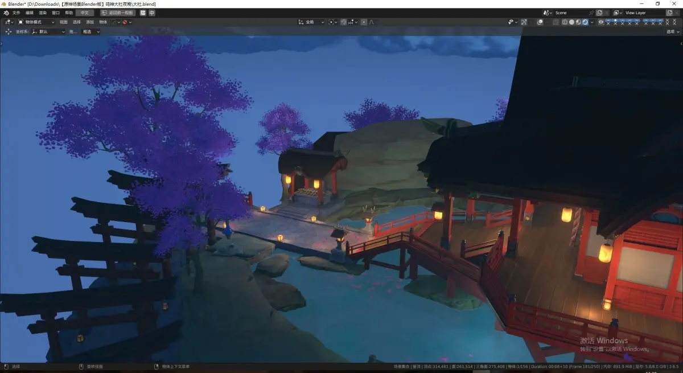Open the 编辑 (Edit) menu
The image size is (683, 373).
point(30,13)
